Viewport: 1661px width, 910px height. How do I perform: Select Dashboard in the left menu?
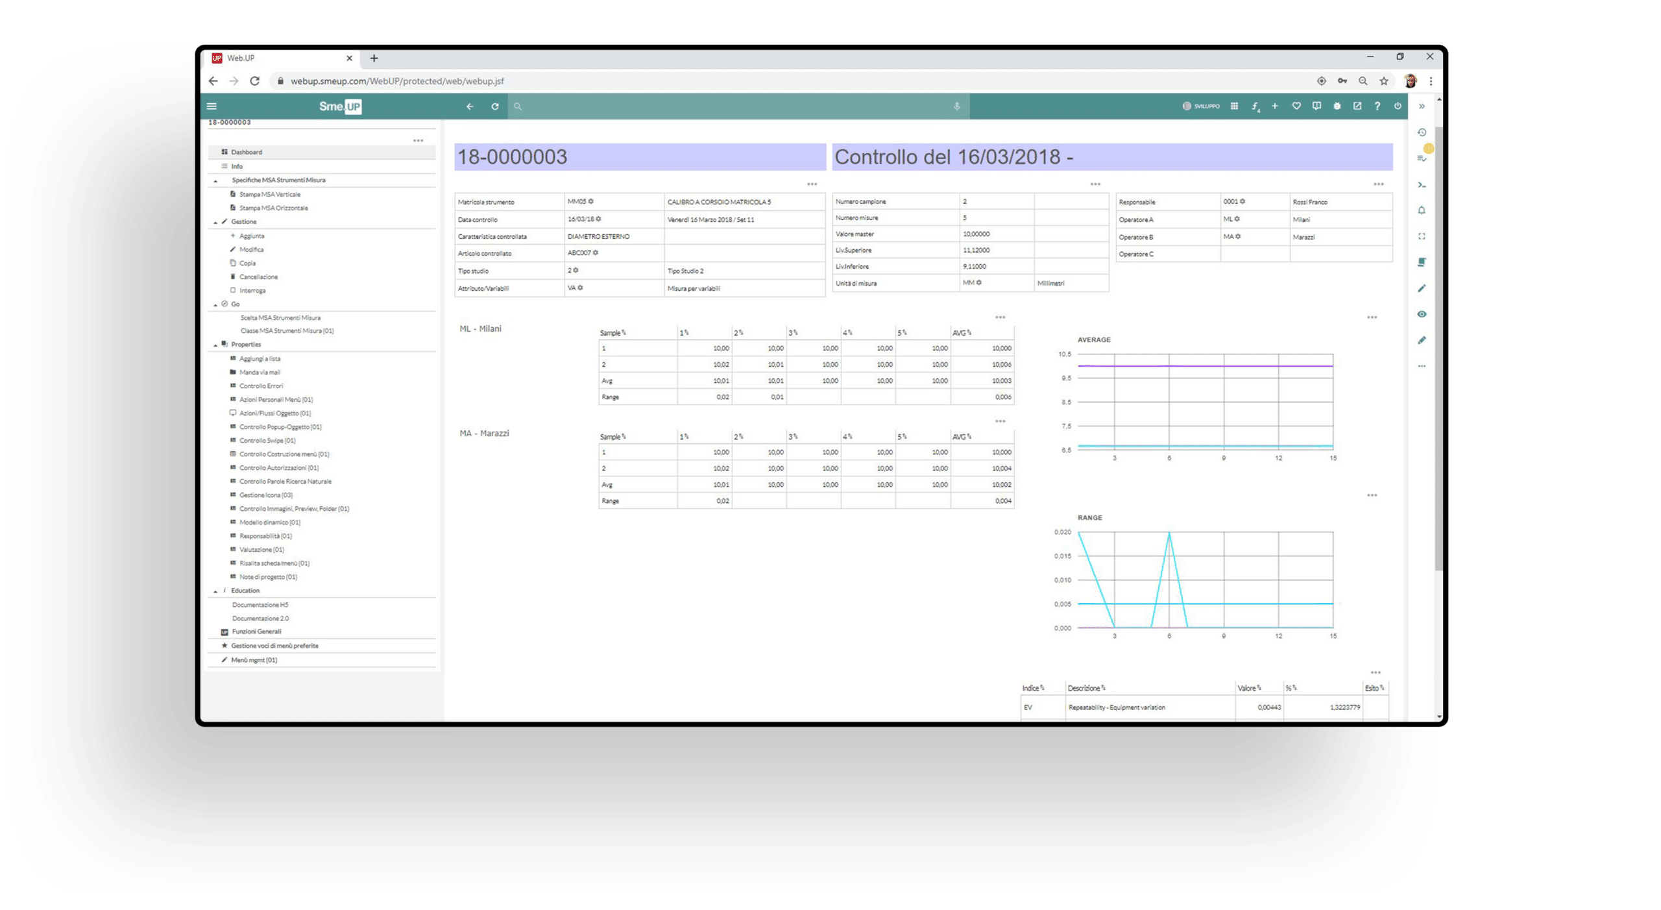tap(247, 152)
